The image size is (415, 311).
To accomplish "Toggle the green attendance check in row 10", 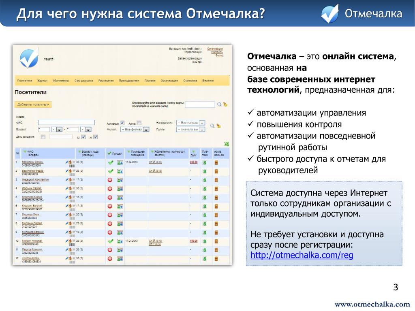I will point(111,241).
